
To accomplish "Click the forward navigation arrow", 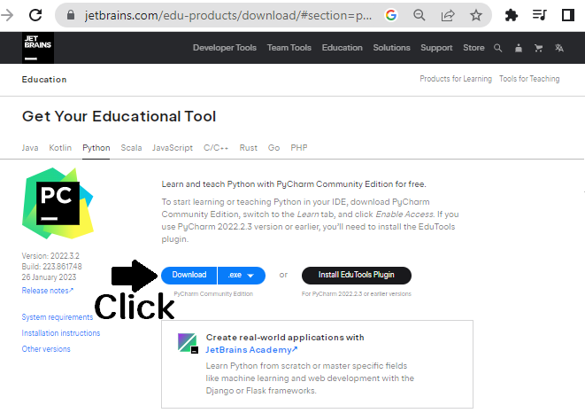I will (7, 15).
